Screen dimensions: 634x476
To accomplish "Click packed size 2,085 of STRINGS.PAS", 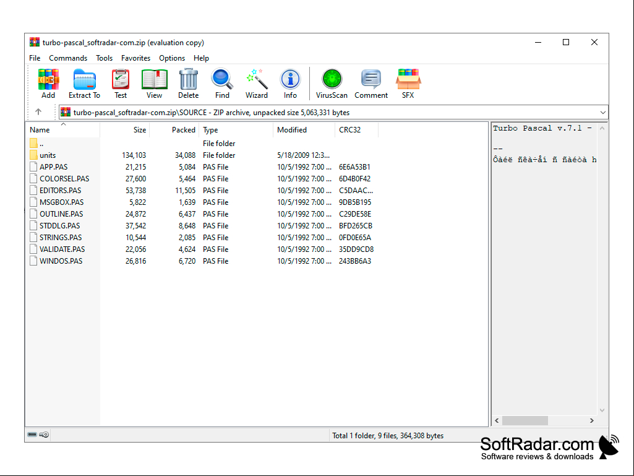I will 187,237.
